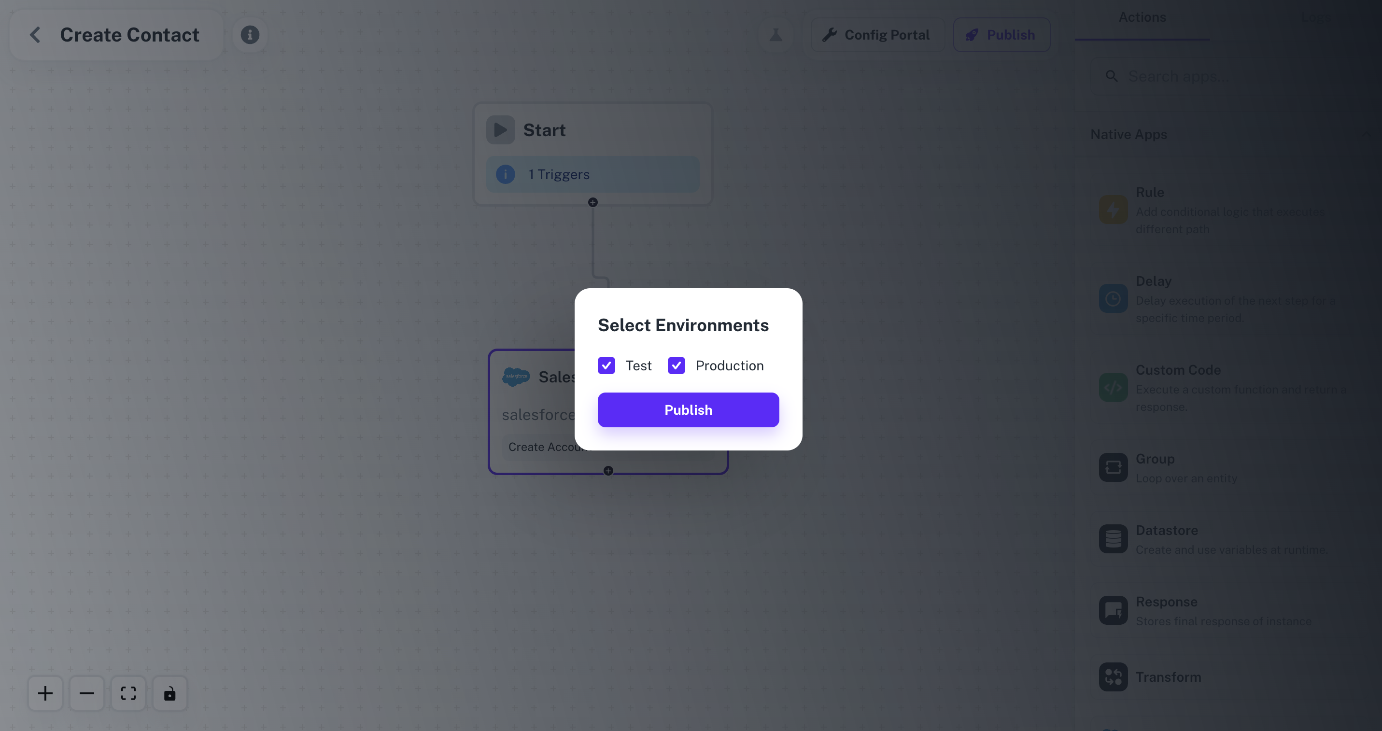Image resolution: width=1382 pixels, height=731 pixels.
Task: Click the flask test icon near Config Portal
Action: tap(776, 34)
